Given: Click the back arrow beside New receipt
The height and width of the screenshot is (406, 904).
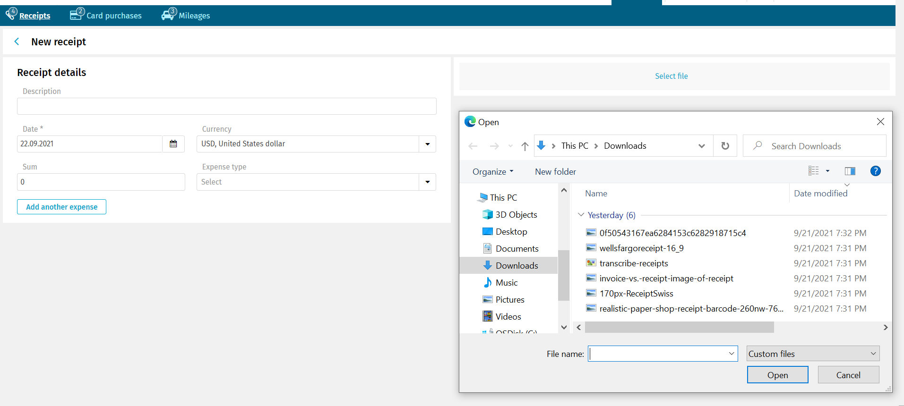Looking at the screenshot, I should tap(17, 42).
